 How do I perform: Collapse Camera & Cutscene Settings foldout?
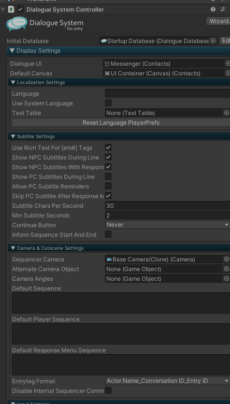click(x=13, y=248)
